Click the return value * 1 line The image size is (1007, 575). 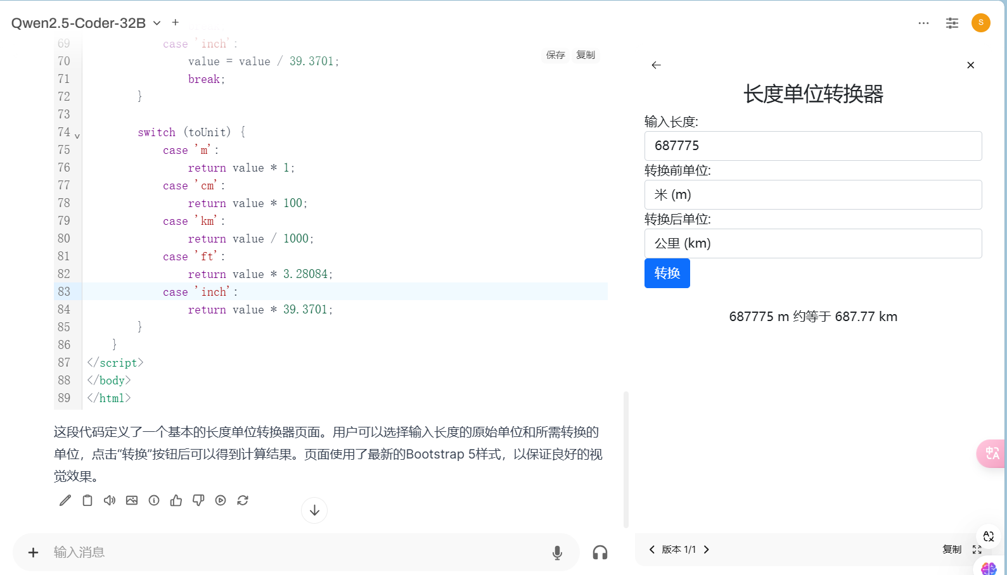241,168
